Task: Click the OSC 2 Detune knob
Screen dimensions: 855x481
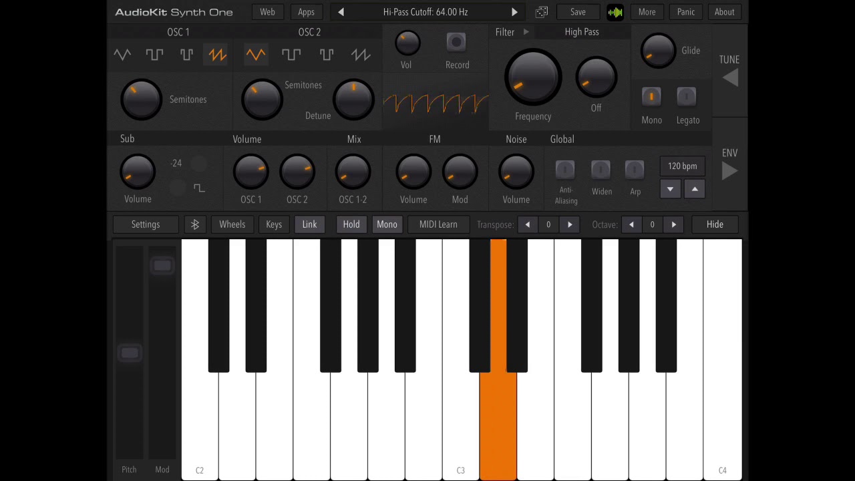Action: click(353, 99)
